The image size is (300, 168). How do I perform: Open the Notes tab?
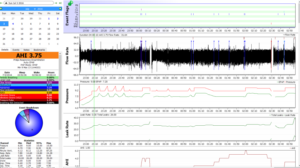(26, 50)
